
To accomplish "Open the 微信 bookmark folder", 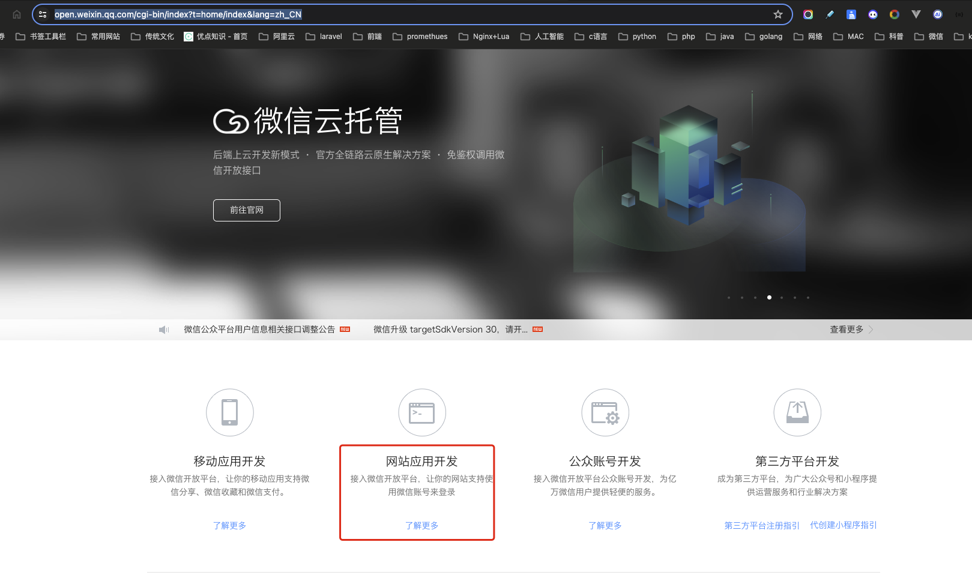I will [x=929, y=37].
